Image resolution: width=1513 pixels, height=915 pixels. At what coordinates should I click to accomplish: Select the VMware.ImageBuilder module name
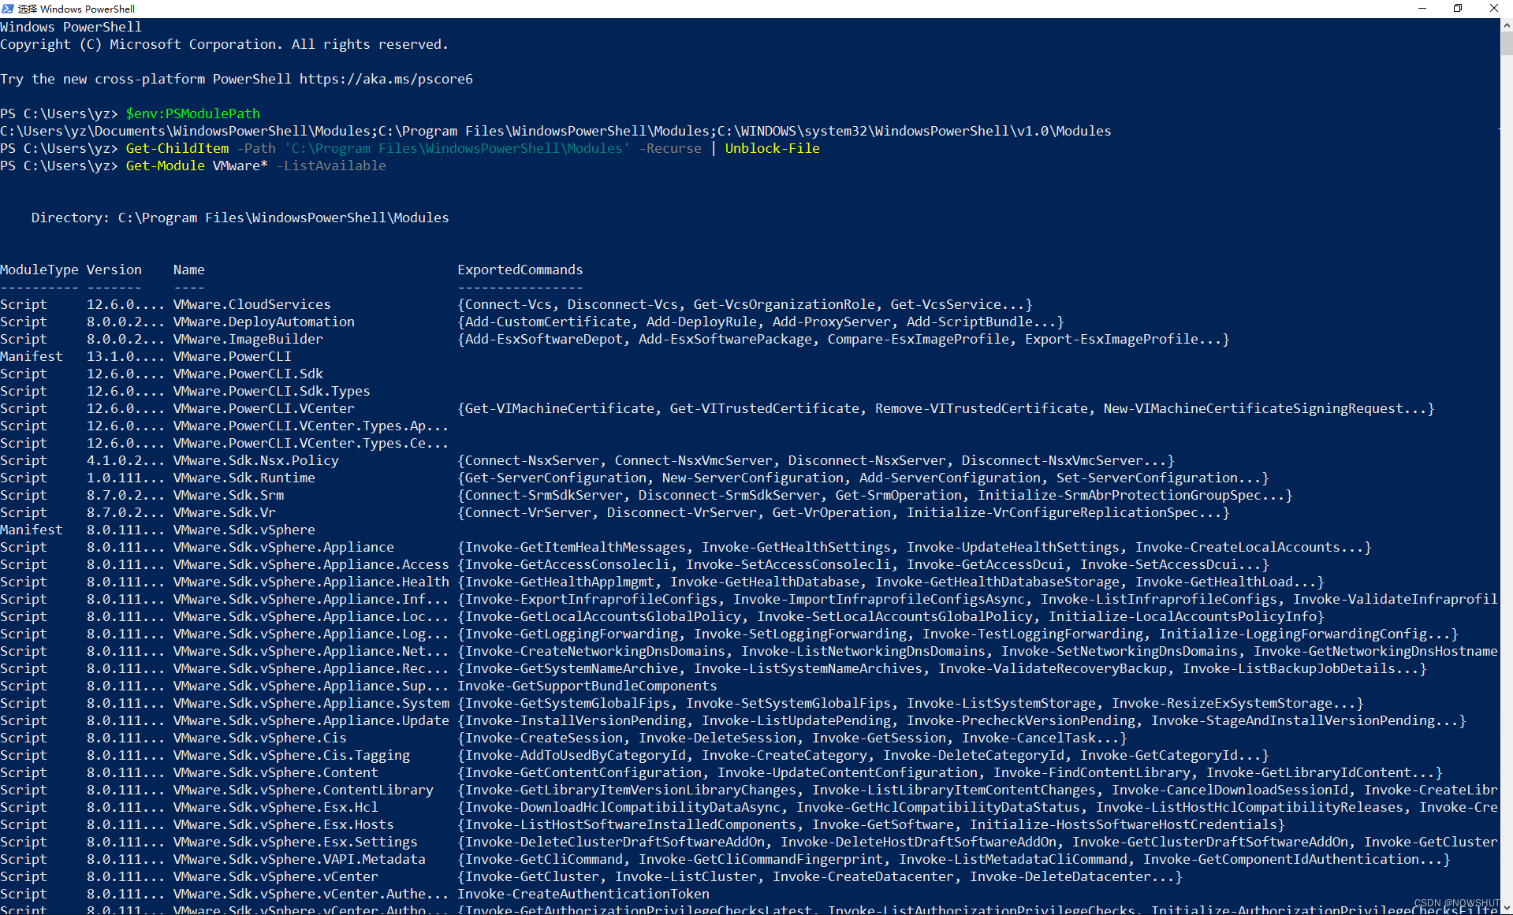pyautogui.click(x=248, y=339)
